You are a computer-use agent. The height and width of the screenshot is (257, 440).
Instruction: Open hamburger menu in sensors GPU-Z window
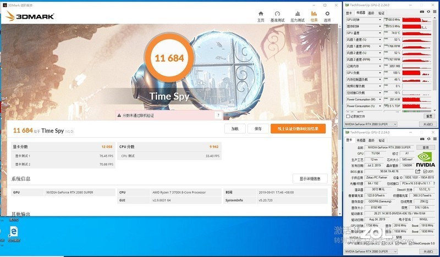(435, 12)
